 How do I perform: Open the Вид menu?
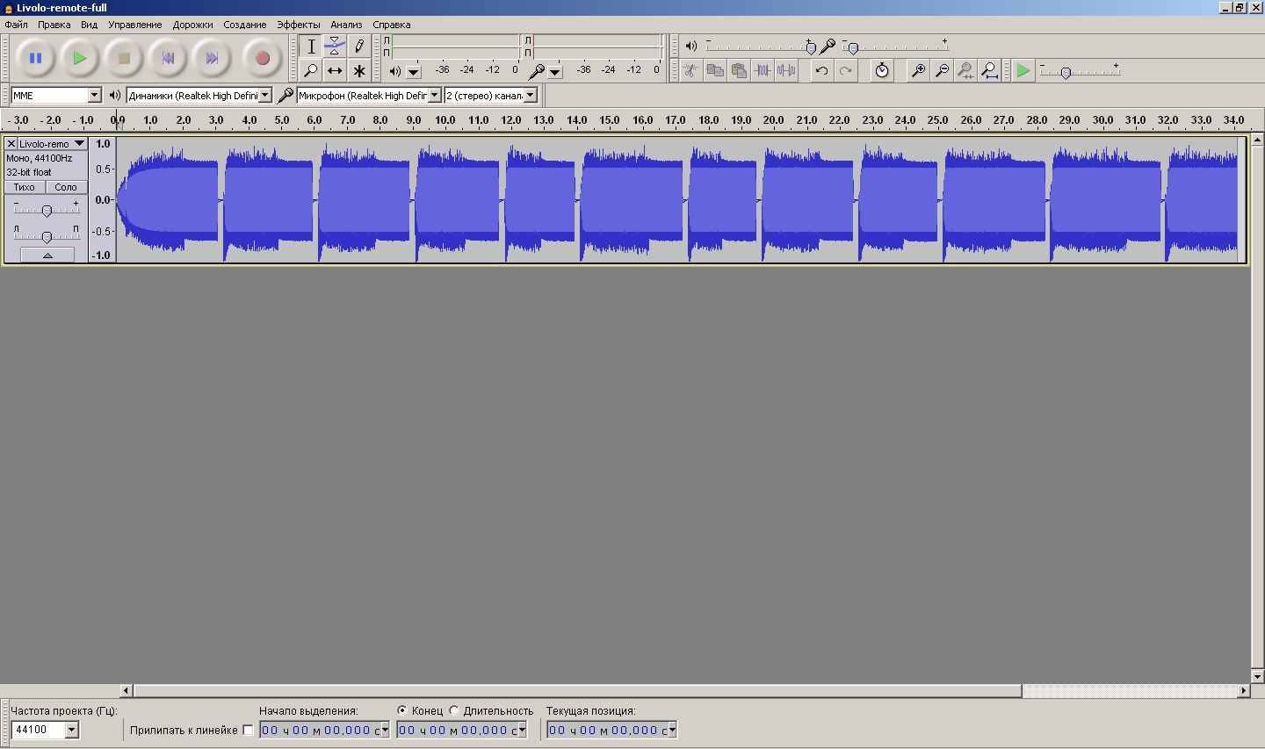(89, 25)
